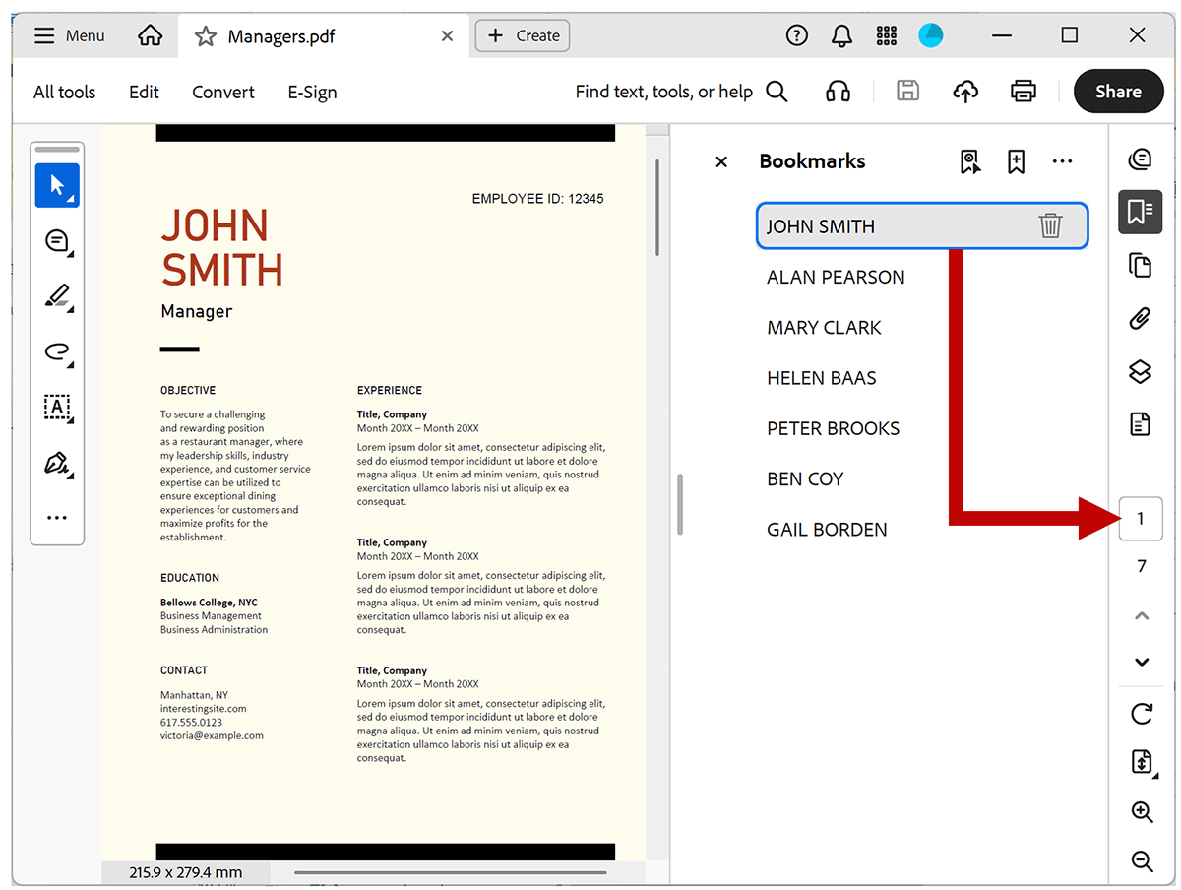Screen dimensions: 1181x890
Task: Zoom in with the magnifier plus
Action: [x=1142, y=812]
